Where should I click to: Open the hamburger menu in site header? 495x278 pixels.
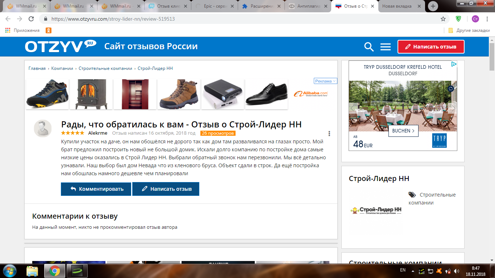[386, 47]
